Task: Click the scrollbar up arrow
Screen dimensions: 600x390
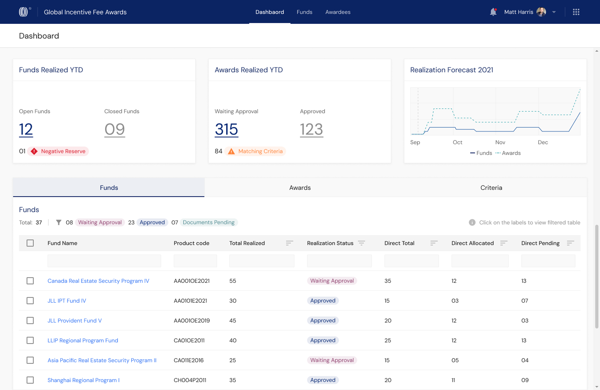Action: click(597, 51)
